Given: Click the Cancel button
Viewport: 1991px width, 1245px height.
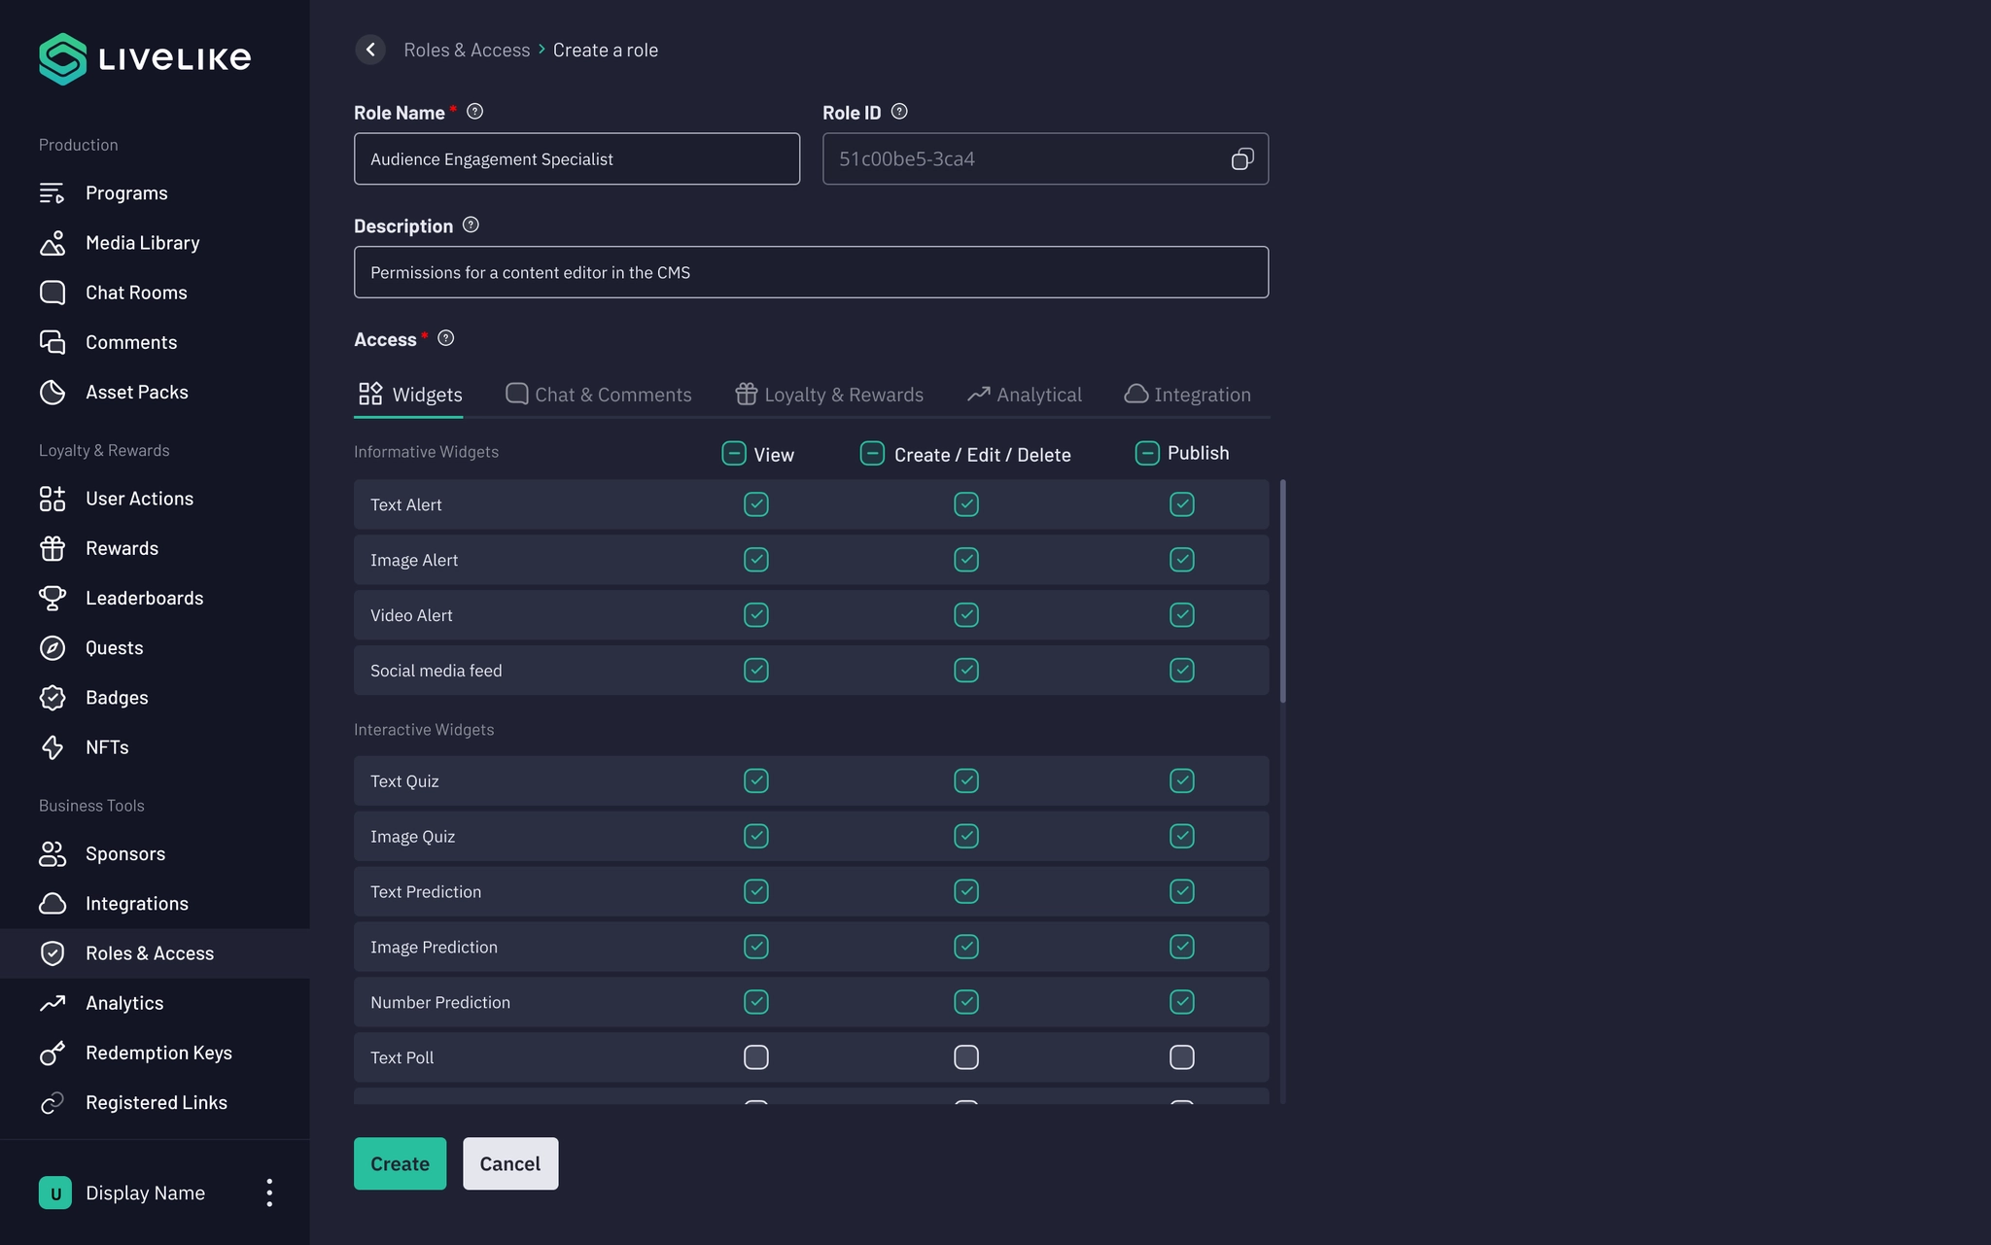Looking at the screenshot, I should click(x=510, y=1163).
